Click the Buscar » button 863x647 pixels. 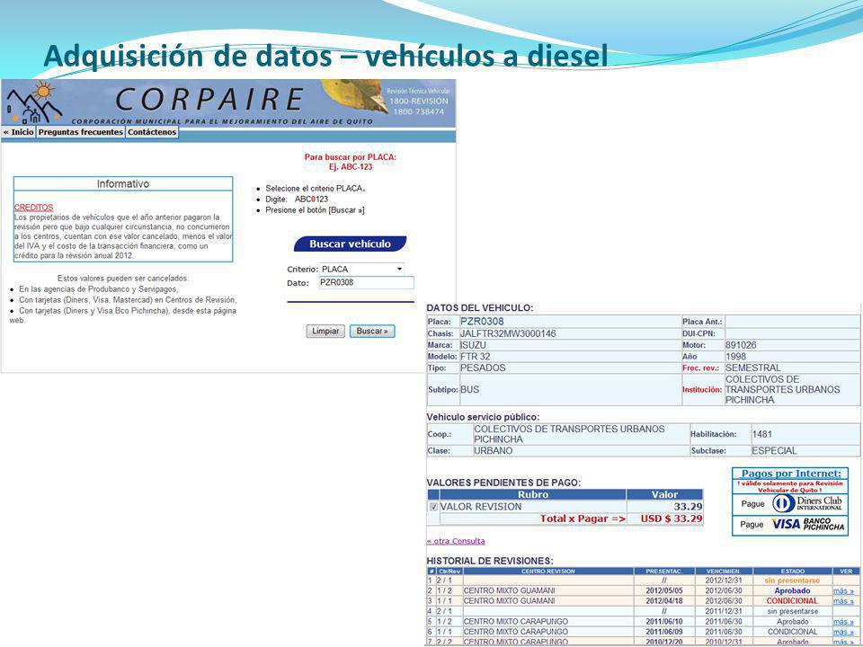click(x=372, y=332)
